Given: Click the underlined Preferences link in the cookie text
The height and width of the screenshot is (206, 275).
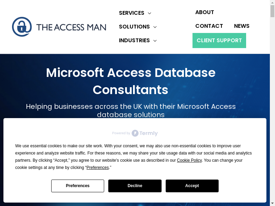Looking at the screenshot, I should point(98,168).
